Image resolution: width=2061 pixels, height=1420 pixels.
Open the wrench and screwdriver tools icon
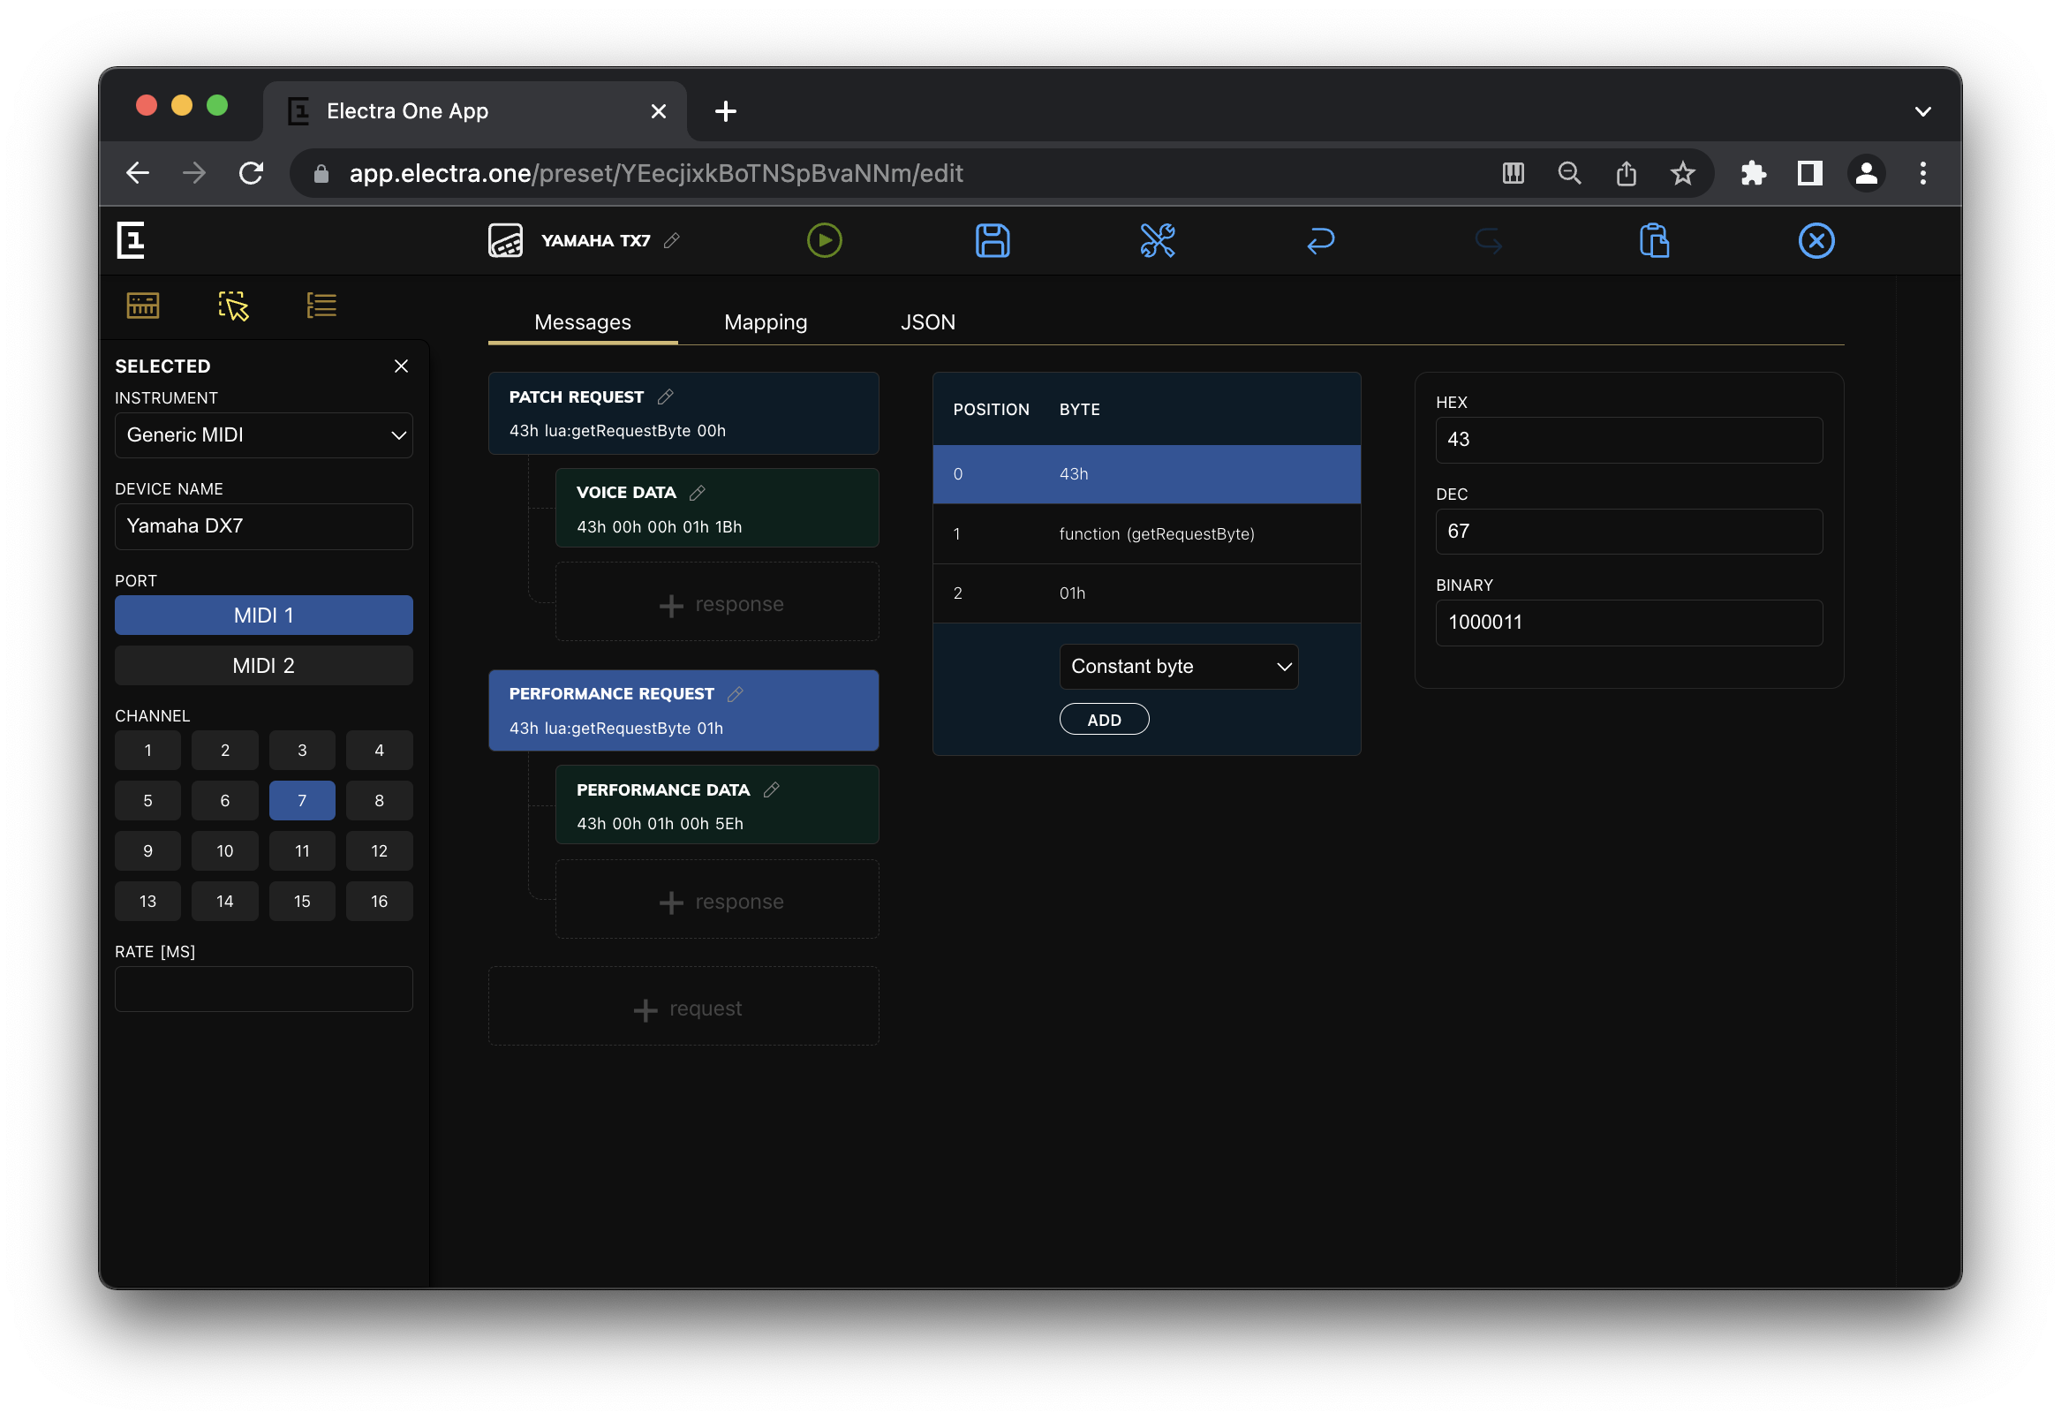(1158, 240)
